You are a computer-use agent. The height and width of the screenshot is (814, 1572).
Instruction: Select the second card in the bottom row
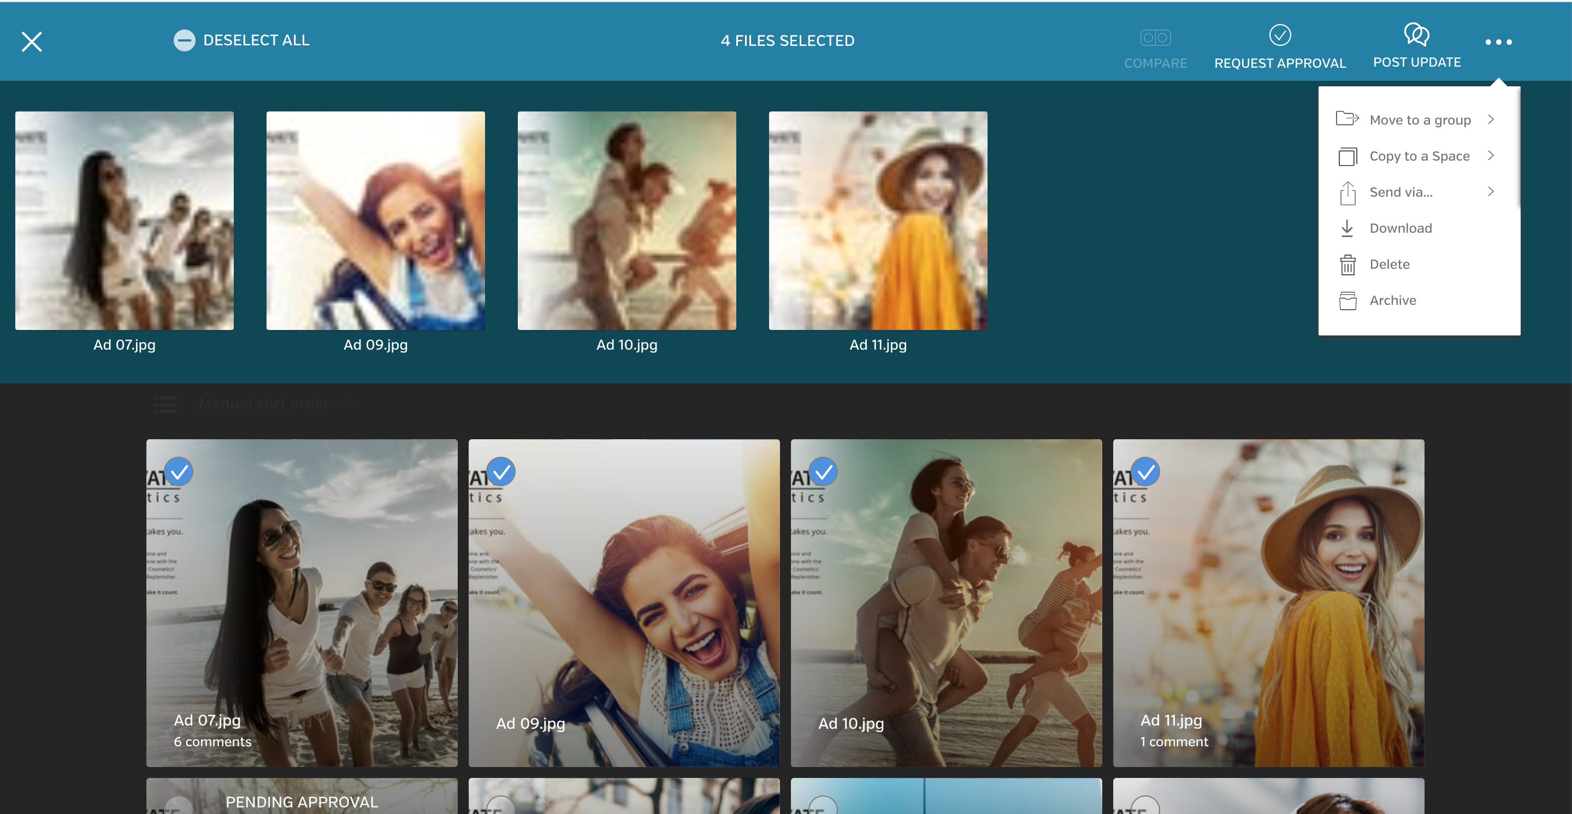[x=500, y=805]
